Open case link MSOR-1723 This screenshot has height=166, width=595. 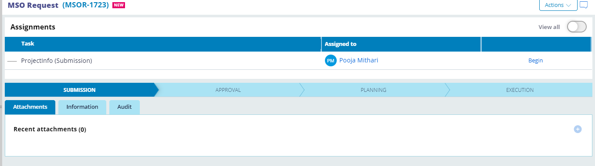point(85,5)
